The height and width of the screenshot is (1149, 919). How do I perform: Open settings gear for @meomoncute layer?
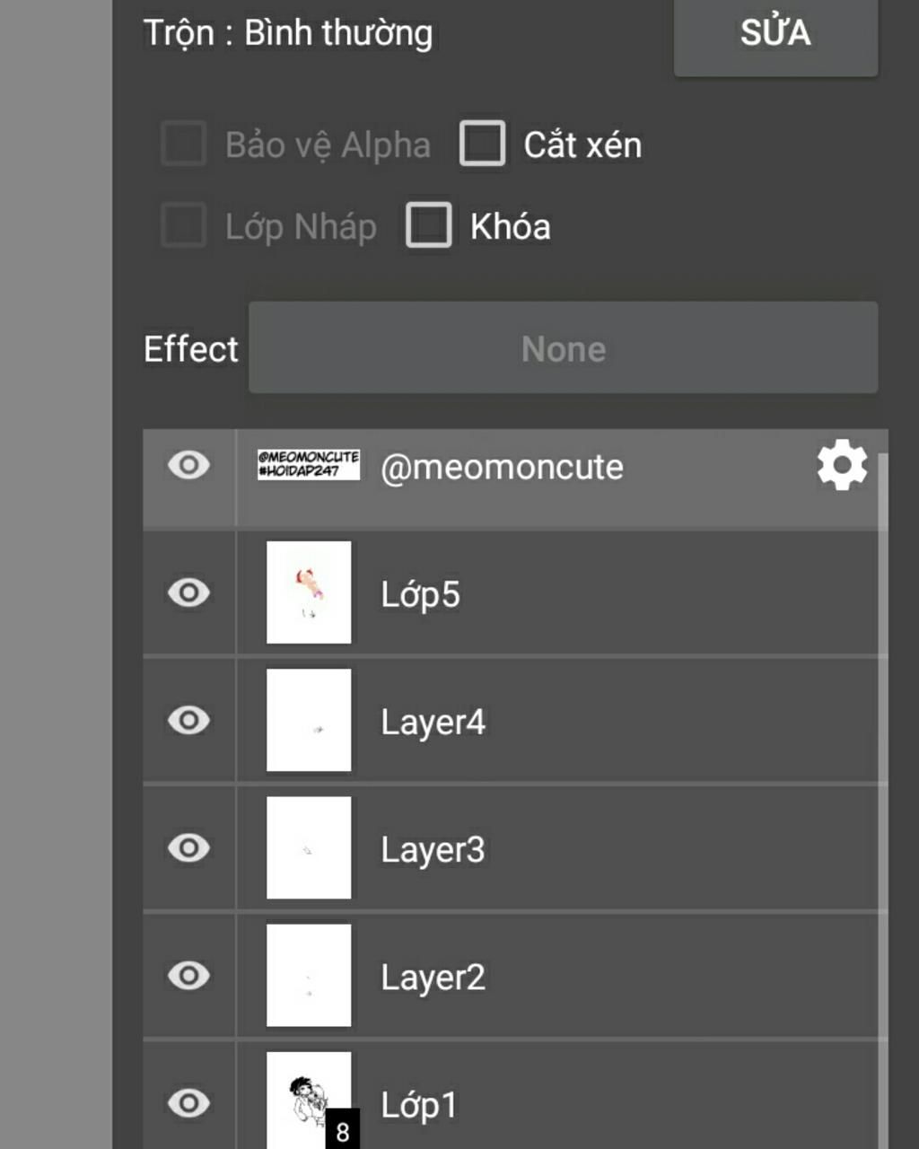(842, 466)
